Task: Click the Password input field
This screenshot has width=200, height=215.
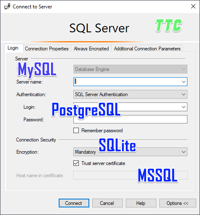Action: click(130, 119)
